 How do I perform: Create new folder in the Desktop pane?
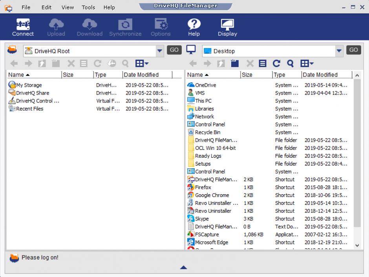235,64
